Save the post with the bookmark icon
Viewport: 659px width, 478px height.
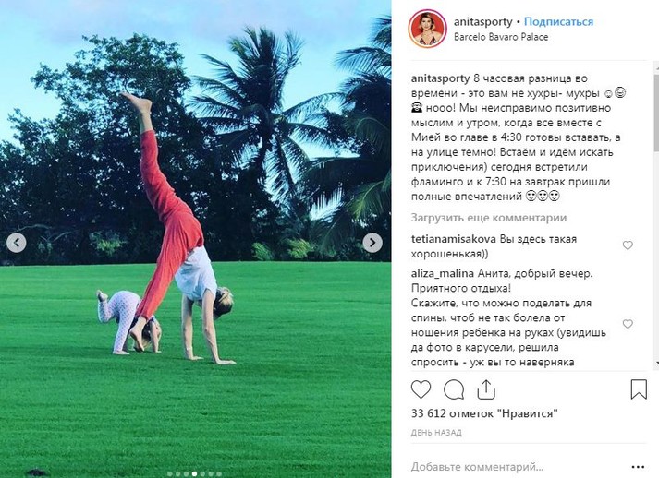click(x=639, y=389)
